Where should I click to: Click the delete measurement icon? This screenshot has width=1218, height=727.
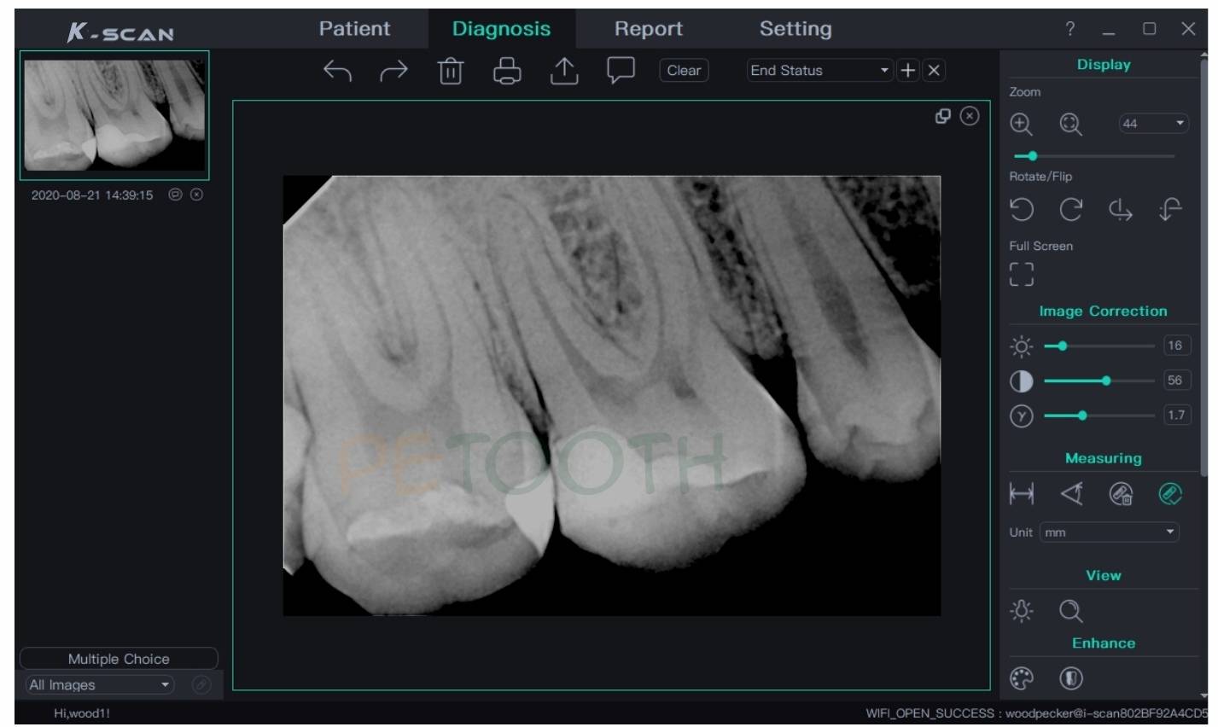[x=1121, y=493]
